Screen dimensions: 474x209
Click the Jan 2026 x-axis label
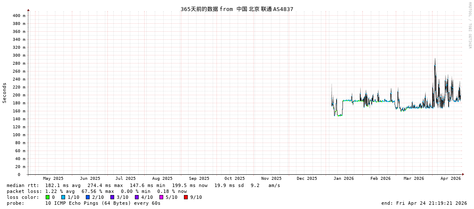coord(343,179)
